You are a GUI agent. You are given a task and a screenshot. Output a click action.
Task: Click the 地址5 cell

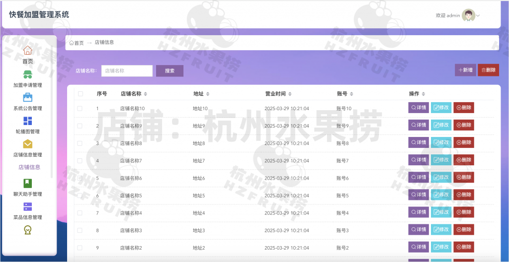[x=199, y=196]
